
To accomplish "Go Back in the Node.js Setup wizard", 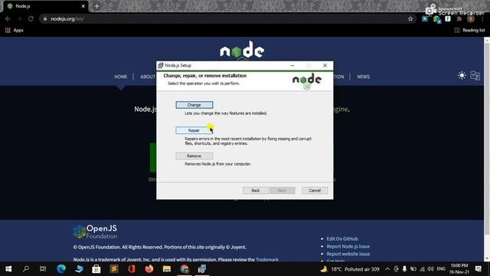I will (x=256, y=190).
